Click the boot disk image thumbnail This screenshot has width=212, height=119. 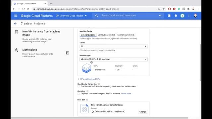(84, 108)
